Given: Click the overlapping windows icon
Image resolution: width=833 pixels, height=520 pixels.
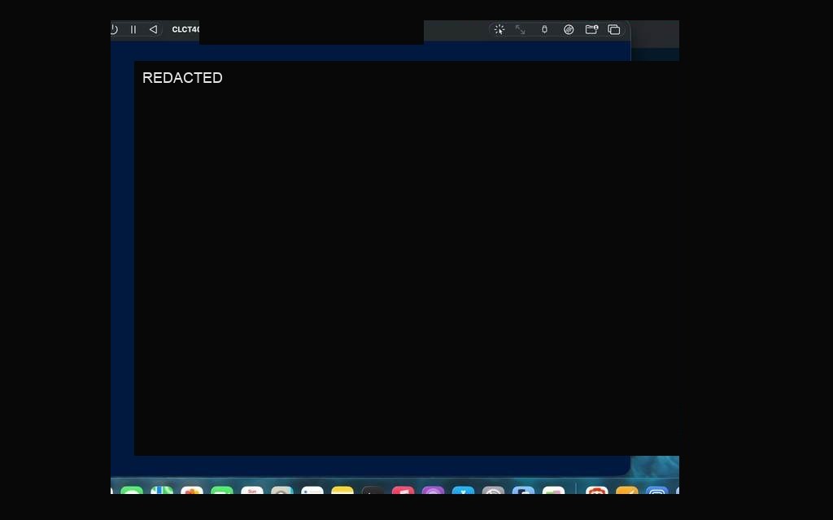Looking at the screenshot, I should pyautogui.click(x=614, y=30).
